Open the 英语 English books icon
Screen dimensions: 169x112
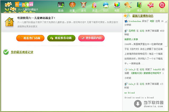94,5
